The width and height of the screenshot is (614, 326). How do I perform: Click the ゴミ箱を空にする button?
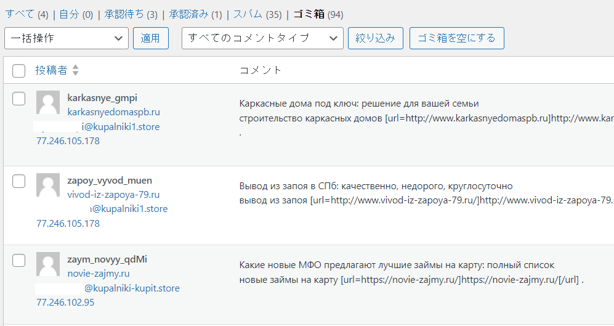pos(456,38)
